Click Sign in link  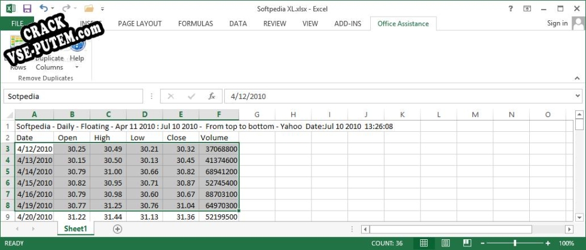(x=557, y=23)
